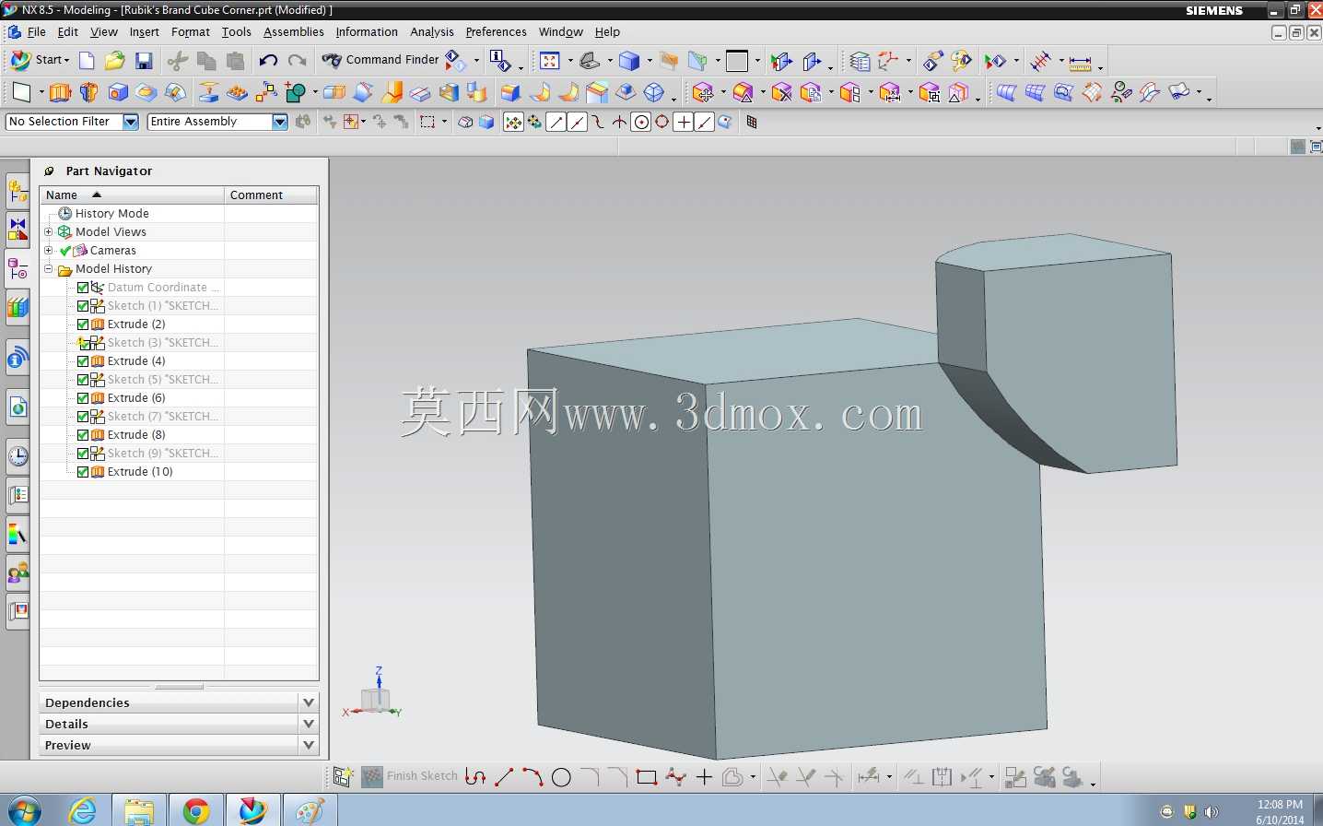Open the Analysis menu
1323x826 pixels.
[x=432, y=32]
